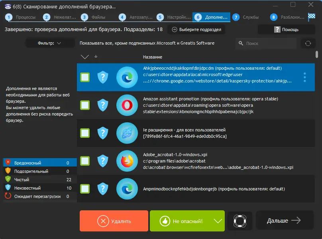Click the lifebuoy icon near the green button

click(240, 220)
